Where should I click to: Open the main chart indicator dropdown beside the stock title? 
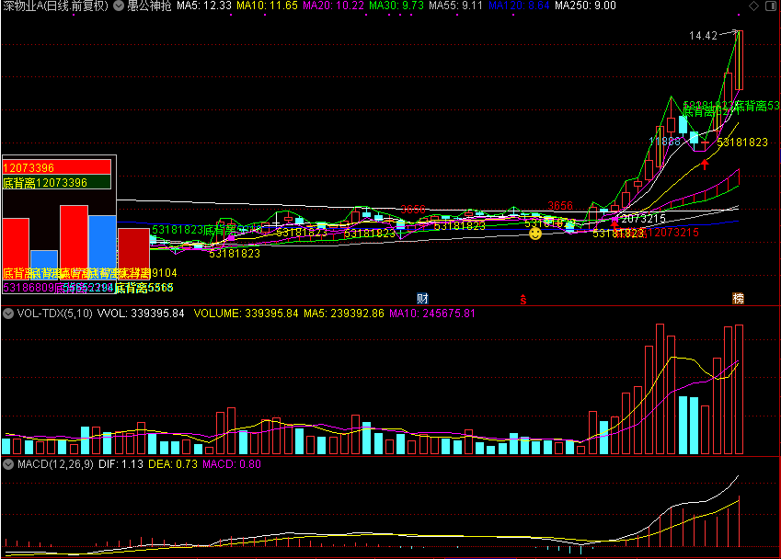point(119,6)
